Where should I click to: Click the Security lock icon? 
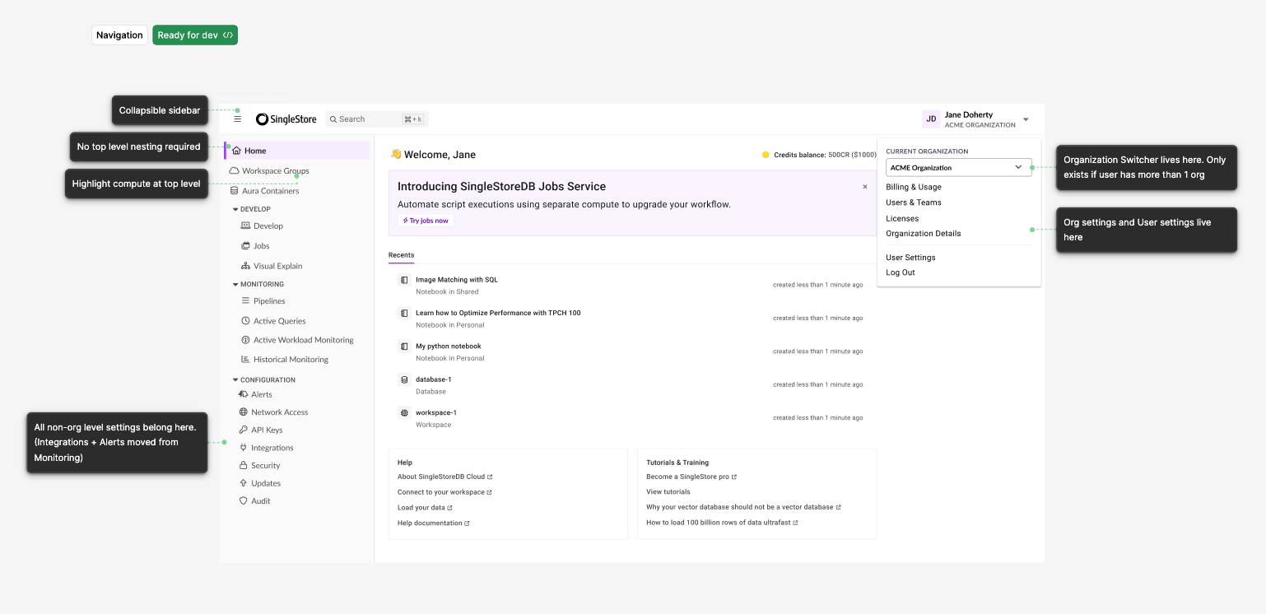[x=243, y=466]
